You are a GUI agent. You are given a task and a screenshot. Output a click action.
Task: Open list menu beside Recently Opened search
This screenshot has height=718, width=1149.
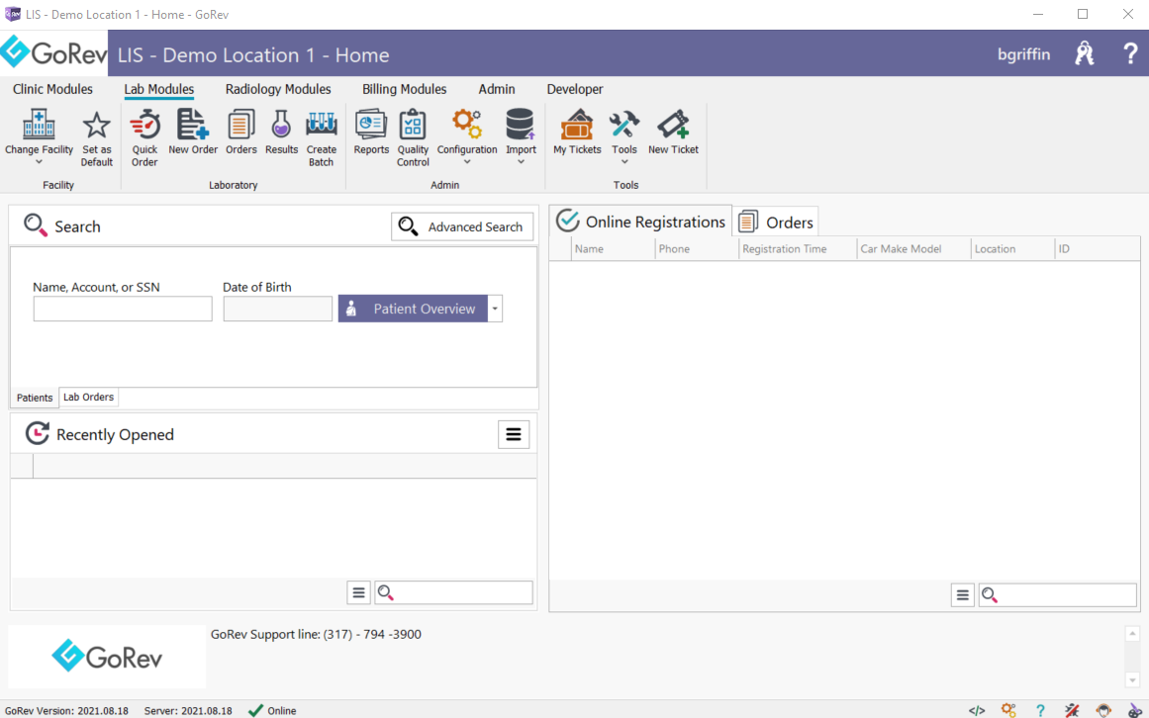click(358, 592)
